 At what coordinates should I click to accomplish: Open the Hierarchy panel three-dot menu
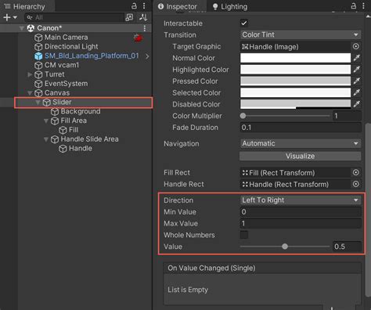click(x=144, y=6)
